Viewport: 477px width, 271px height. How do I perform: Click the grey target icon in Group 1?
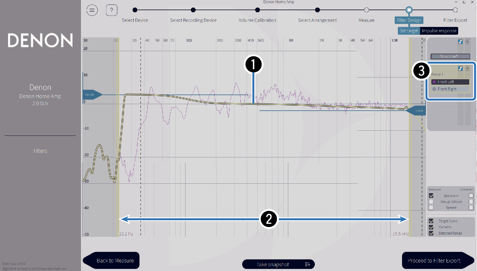pos(468,68)
